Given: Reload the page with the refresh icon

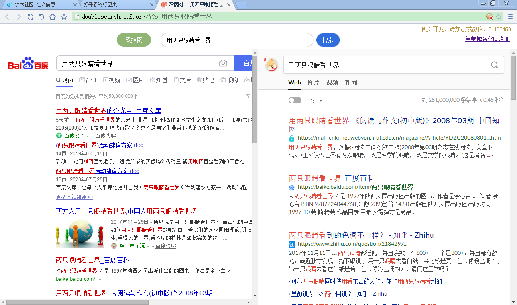Looking at the screenshot, I should point(30,17).
